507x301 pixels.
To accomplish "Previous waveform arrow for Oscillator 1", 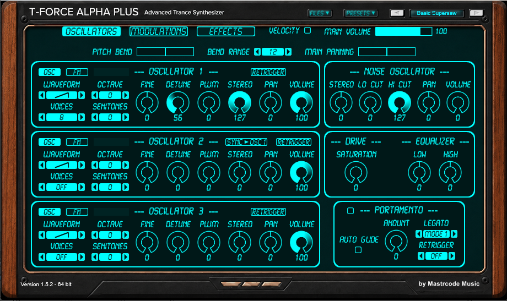I will 42,95.
